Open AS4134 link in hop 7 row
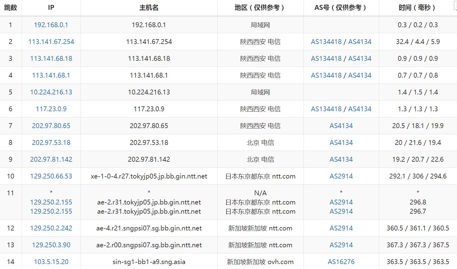Image resolution: width=457 pixels, height=269 pixels. click(341, 126)
